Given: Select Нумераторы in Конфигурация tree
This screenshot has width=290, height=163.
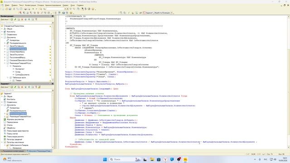Looking at the screenshot, I should (x=14, y=40).
